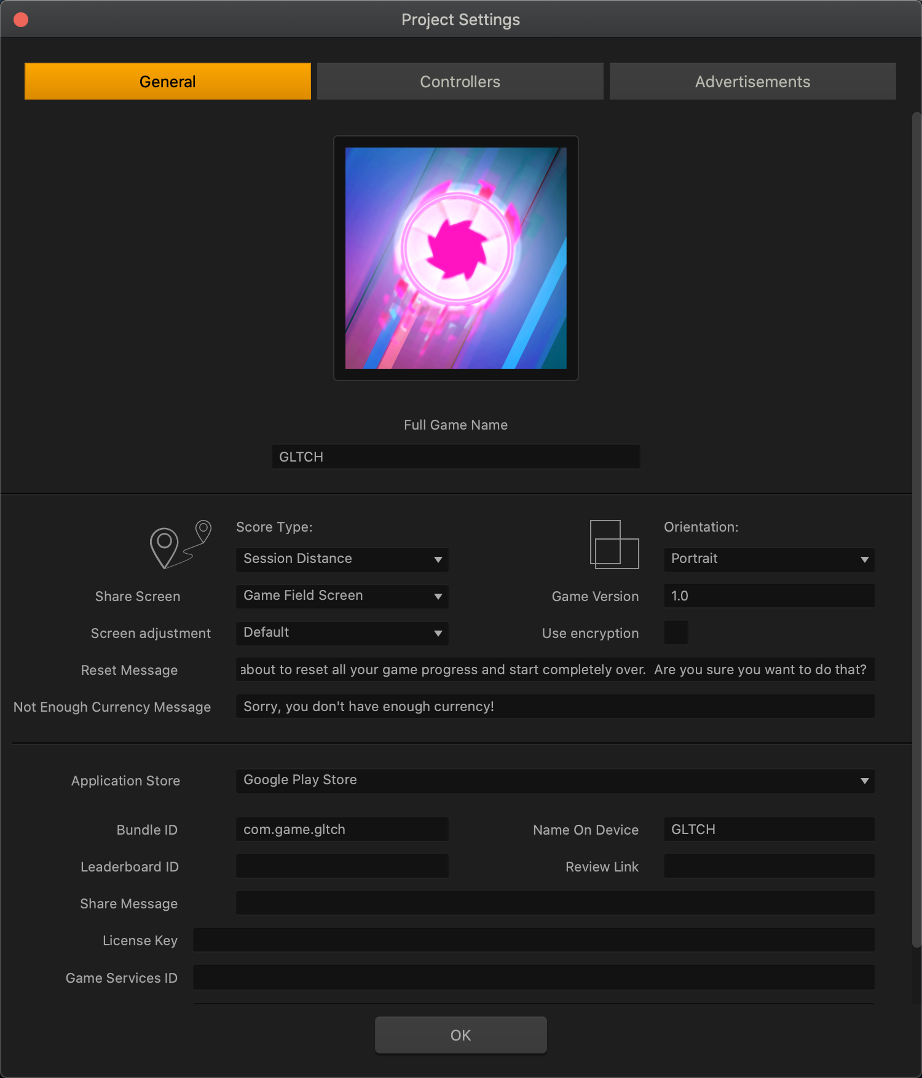Open the Score Type Session Distance dropdown

342,559
